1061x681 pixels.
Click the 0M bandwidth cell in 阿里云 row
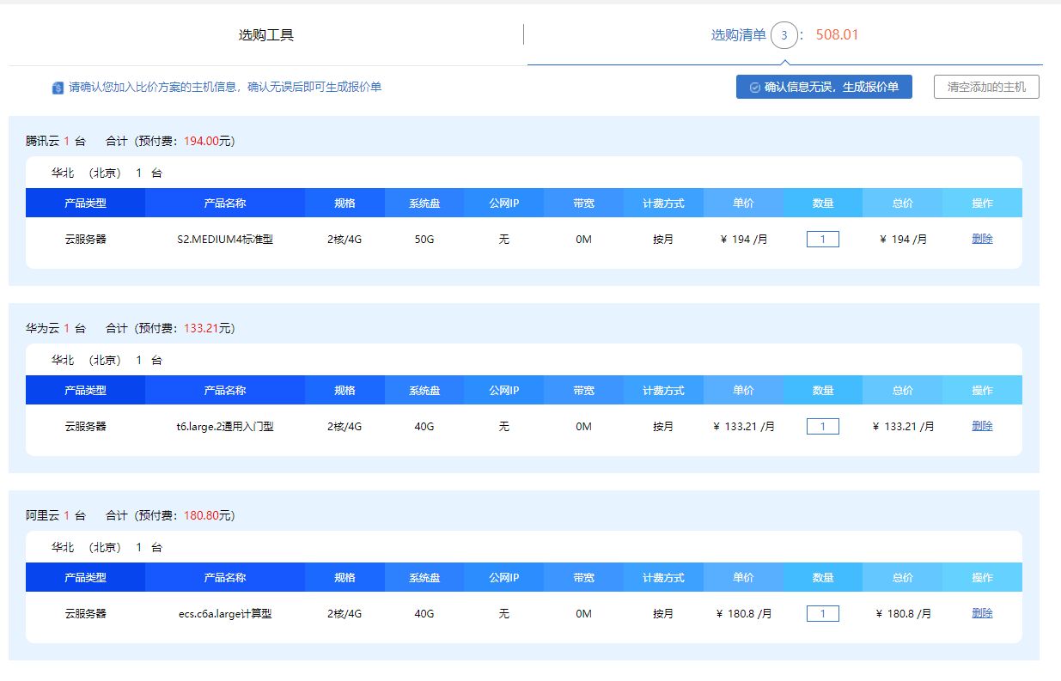click(584, 614)
